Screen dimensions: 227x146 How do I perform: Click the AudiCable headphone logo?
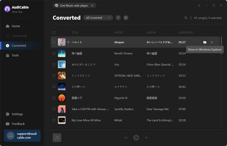pyautogui.click(x=7, y=9)
